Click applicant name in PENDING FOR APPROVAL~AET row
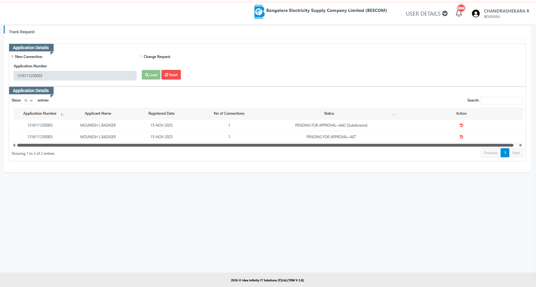The width and height of the screenshot is (536, 287). pyautogui.click(x=98, y=137)
